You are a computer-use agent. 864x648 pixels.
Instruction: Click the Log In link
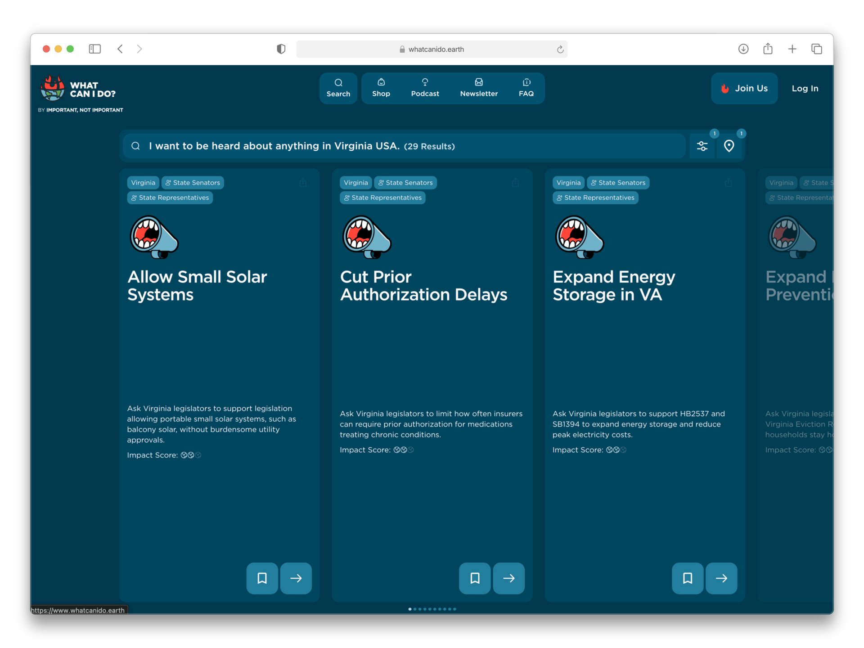pos(805,89)
